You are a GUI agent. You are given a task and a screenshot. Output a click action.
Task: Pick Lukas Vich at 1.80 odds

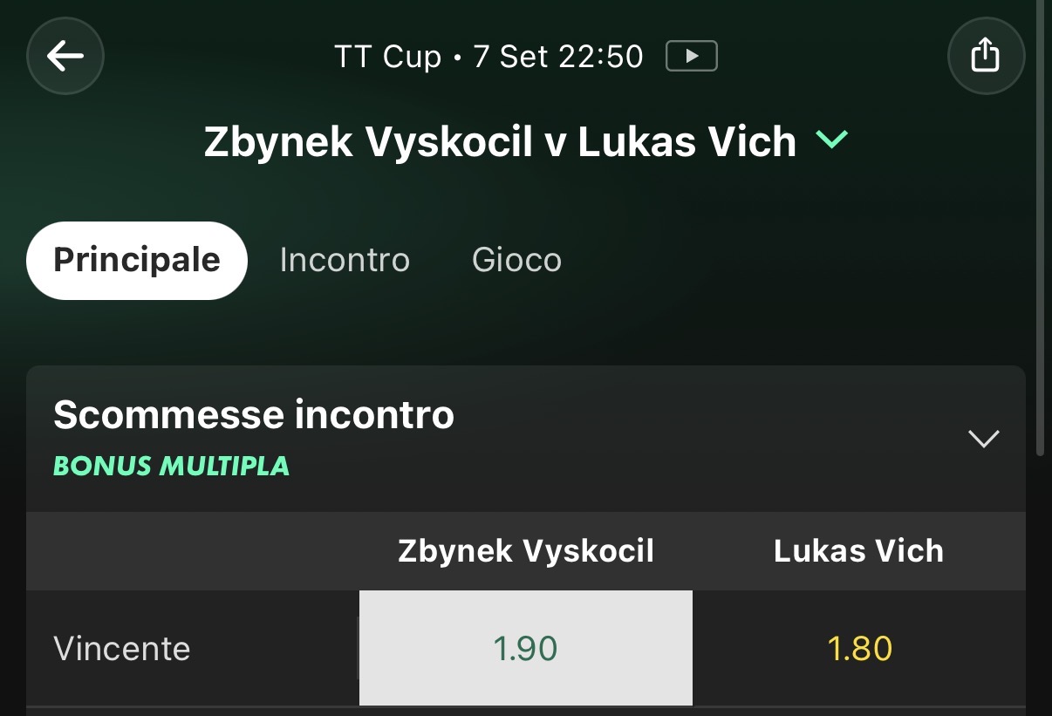point(859,648)
